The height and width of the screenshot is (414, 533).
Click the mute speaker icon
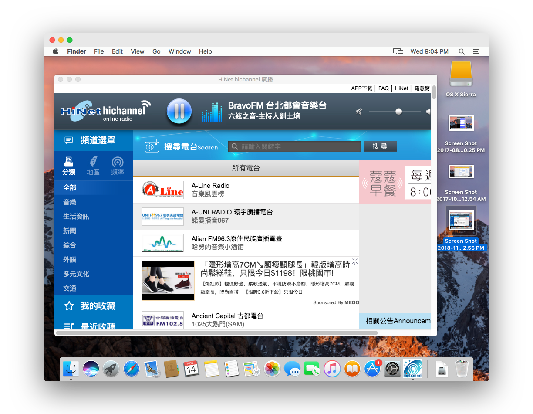(359, 112)
